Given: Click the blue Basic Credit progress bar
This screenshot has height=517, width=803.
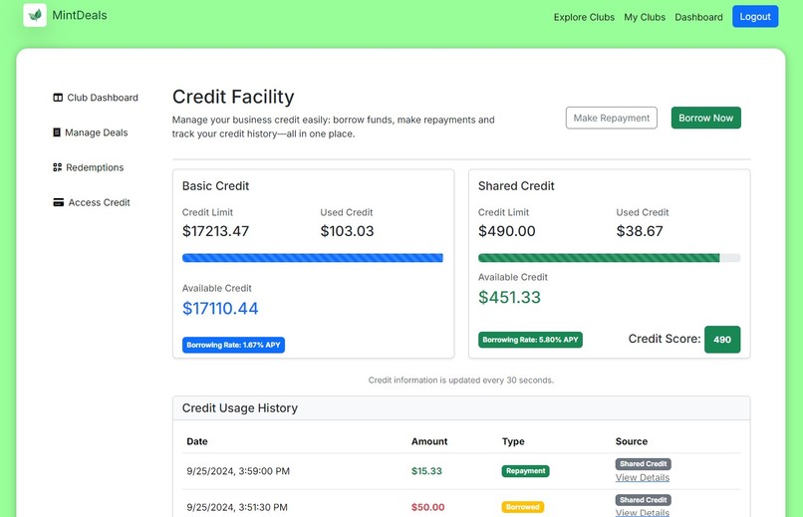Looking at the screenshot, I should pos(313,258).
